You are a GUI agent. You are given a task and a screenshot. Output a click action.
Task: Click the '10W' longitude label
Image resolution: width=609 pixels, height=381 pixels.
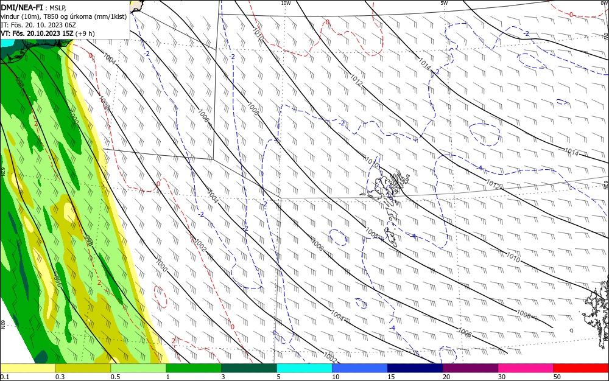[x=286, y=3]
